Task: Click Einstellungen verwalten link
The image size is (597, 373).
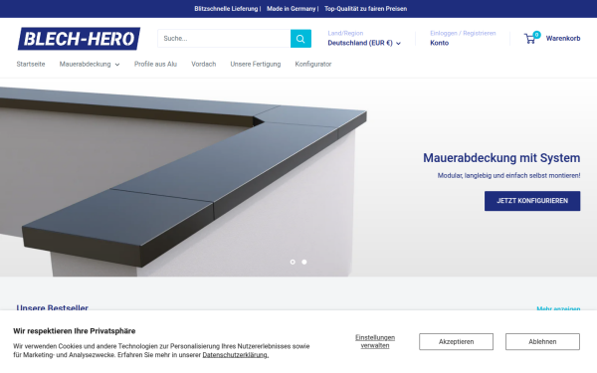Action: pyautogui.click(x=375, y=341)
